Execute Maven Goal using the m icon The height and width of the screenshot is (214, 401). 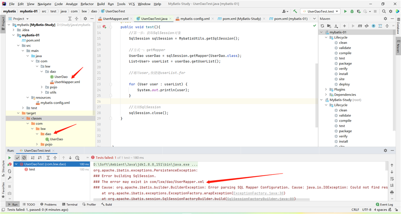click(360, 26)
